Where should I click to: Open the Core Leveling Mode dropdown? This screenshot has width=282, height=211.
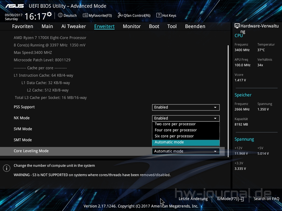pos(186,151)
